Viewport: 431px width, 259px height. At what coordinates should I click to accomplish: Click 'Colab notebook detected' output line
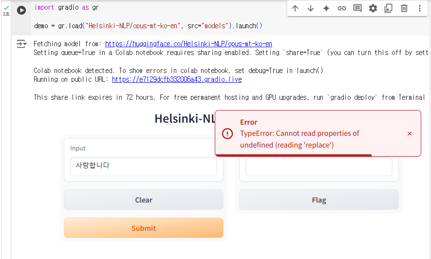(x=178, y=71)
